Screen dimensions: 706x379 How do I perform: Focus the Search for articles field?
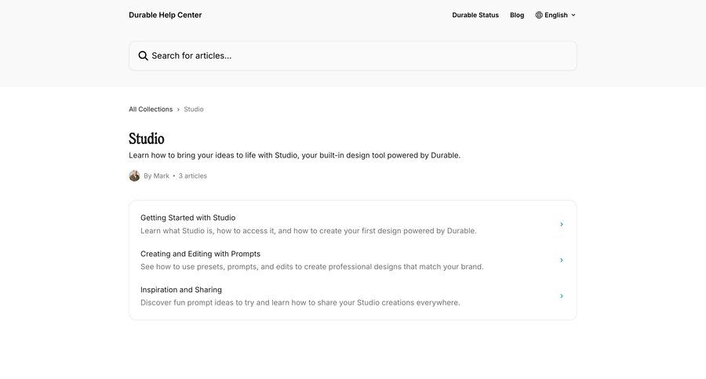(x=353, y=56)
